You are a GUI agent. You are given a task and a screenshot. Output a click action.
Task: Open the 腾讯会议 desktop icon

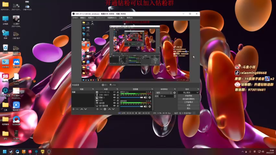click(16, 63)
